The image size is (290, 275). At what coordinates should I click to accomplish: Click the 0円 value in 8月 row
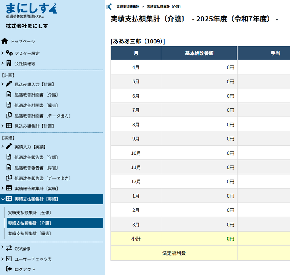tap(230, 124)
